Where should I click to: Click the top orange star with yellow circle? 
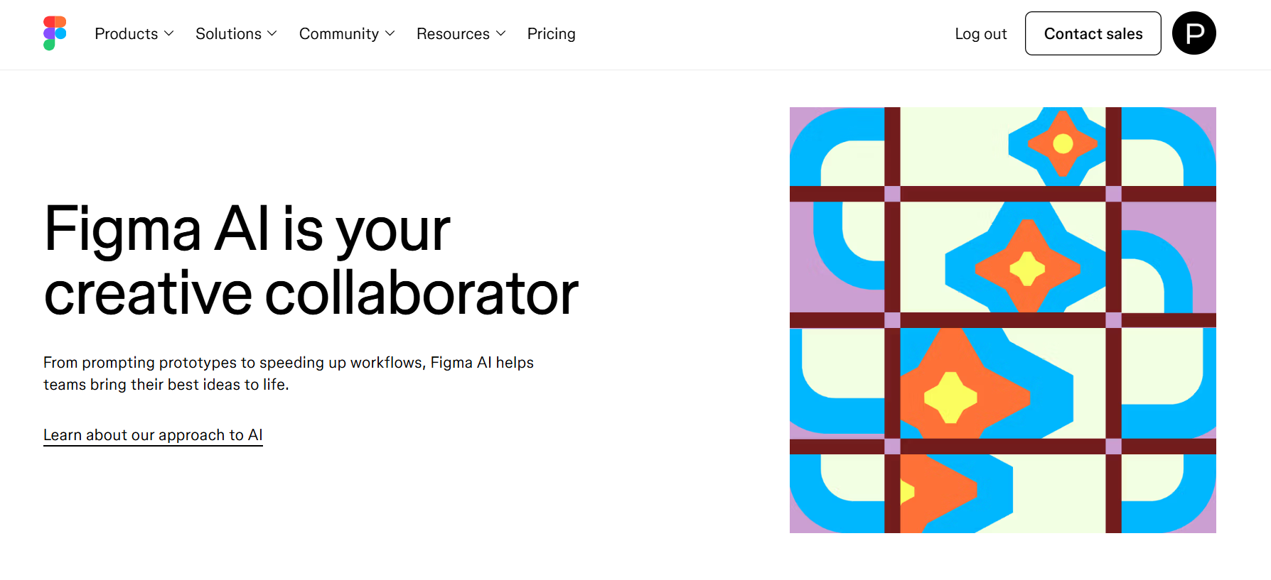pos(1062,143)
